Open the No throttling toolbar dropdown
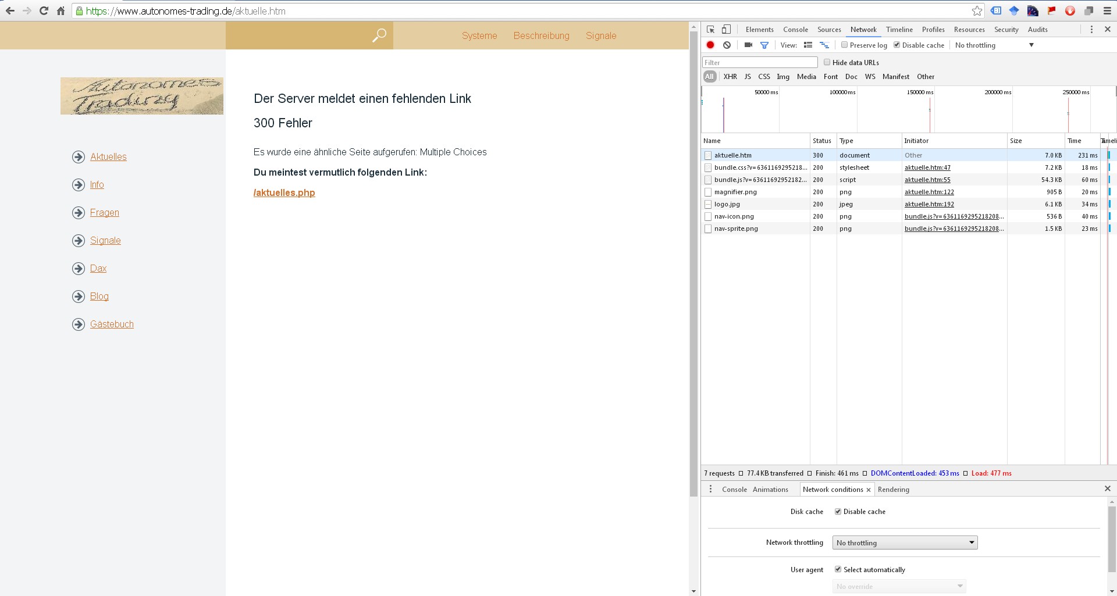The width and height of the screenshot is (1117, 596). pos(994,45)
